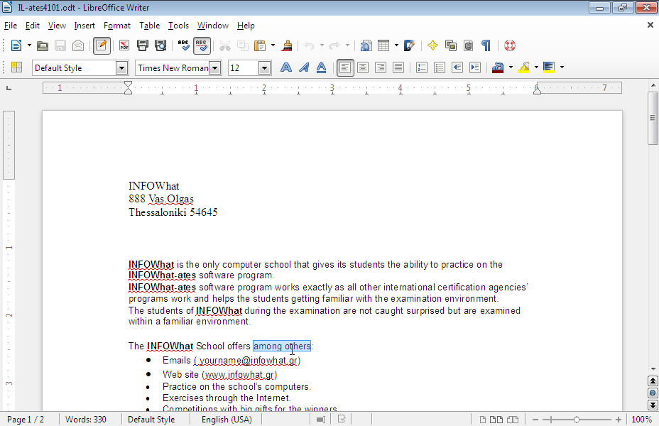
Task: Adjust zoom slider handle
Action: pyautogui.click(x=577, y=420)
